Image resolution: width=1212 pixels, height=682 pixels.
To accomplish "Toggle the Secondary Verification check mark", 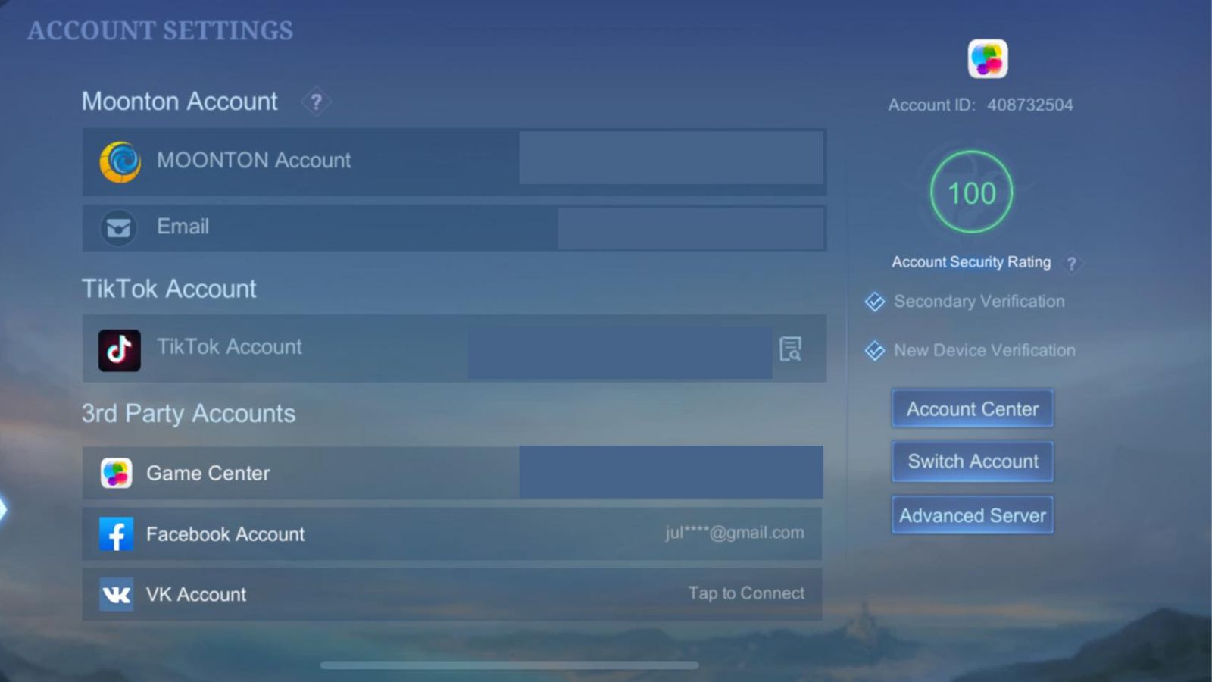I will 875,302.
